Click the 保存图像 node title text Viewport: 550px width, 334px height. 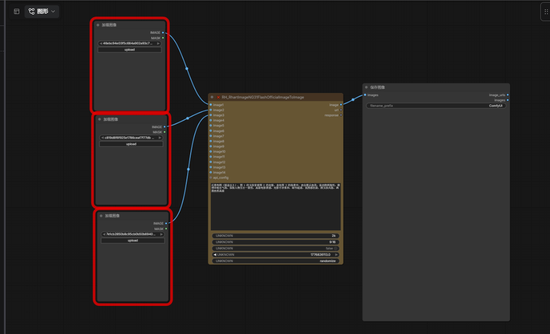coord(377,87)
